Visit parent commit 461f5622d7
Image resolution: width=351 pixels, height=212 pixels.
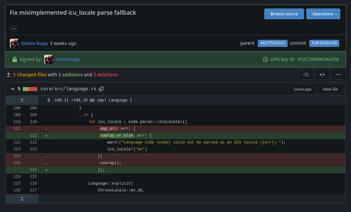pos(272,43)
